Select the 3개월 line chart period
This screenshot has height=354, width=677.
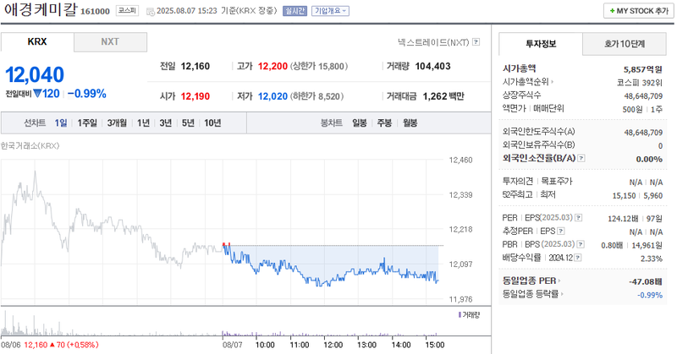coord(117,123)
